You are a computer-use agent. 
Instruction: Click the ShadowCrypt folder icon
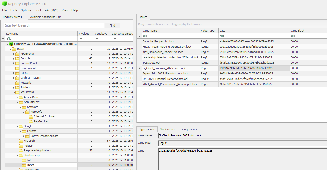[21, 155]
